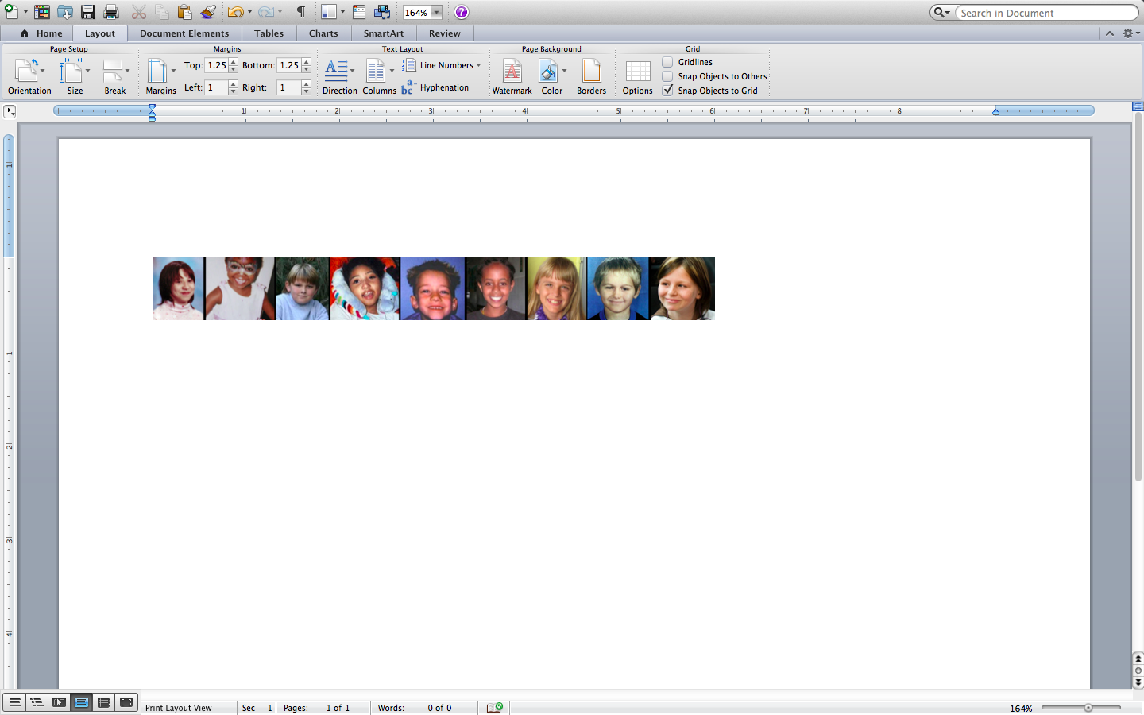The width and height of the screenshot is (1144, 715).
Task: Open the Home tab
Action: 41,33
